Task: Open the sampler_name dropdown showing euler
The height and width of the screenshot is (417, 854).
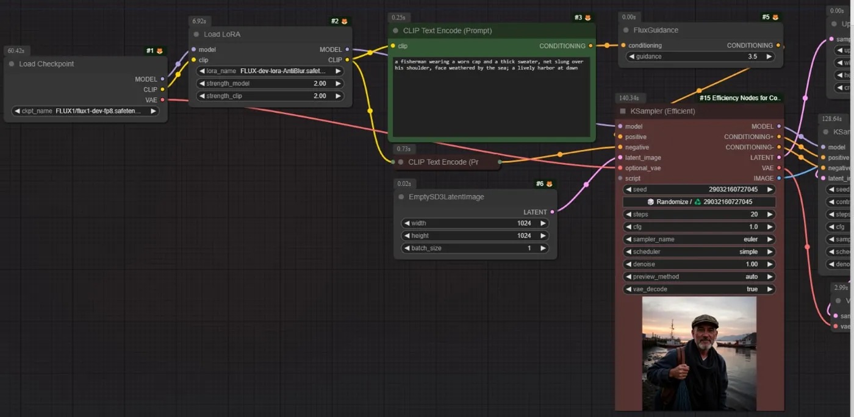Action: (x=699, y=240)
